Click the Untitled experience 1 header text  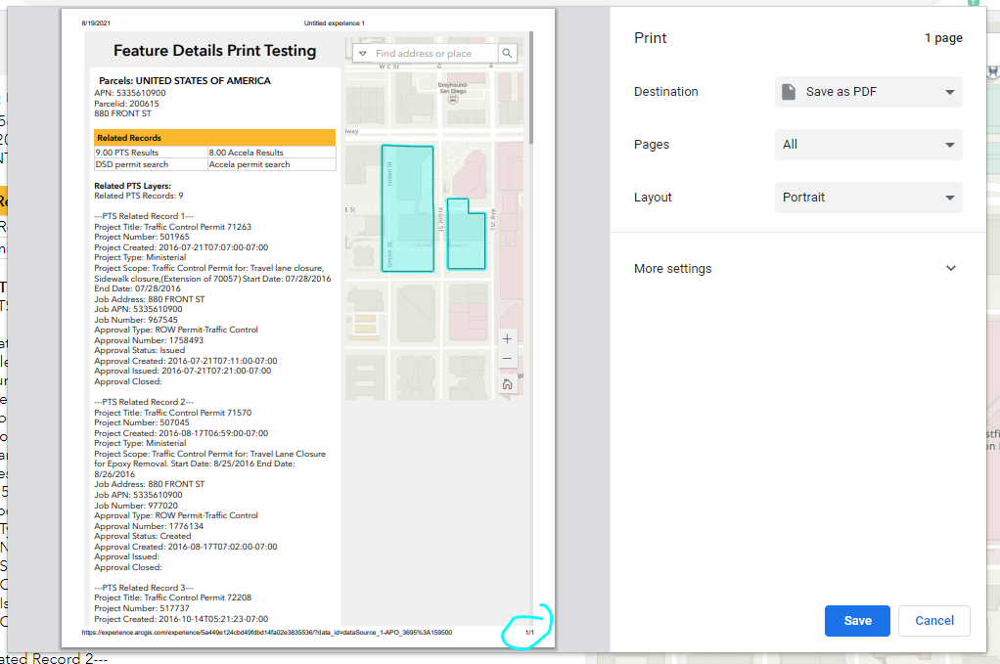[335, 22]
